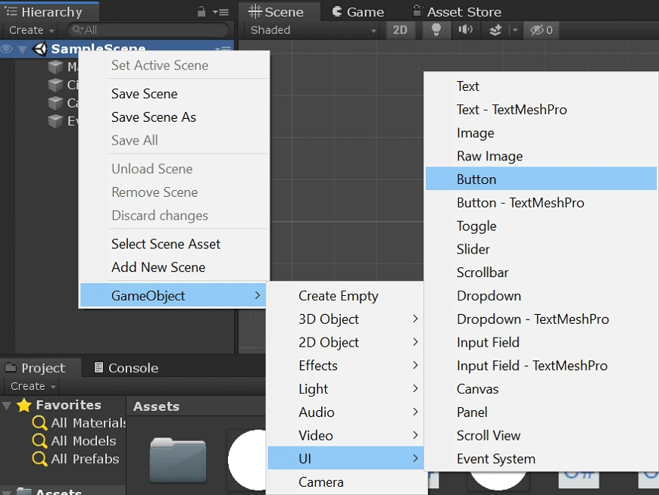The height and width of the screenshot is (495, 659).
Task: Toggle scene audio speaker icon
Action: (x=465, y=30)
